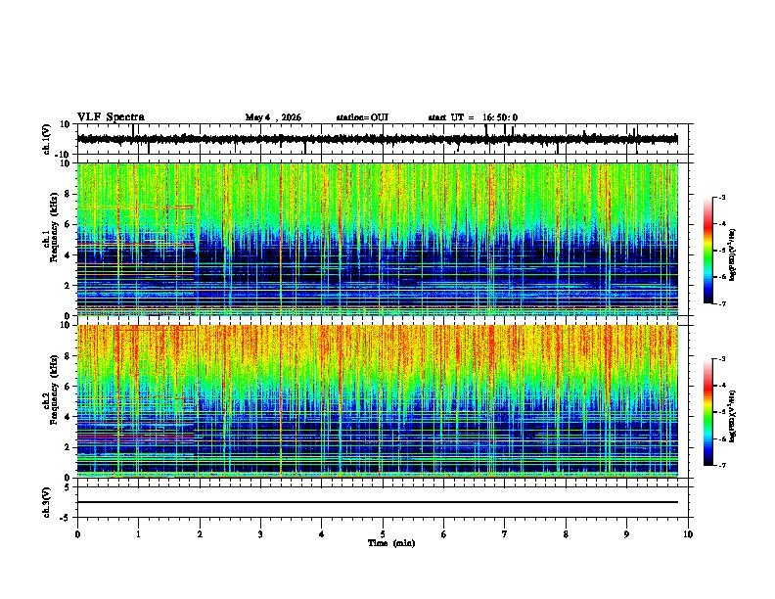Click the May 4, 2026 date label

[273, 117]
